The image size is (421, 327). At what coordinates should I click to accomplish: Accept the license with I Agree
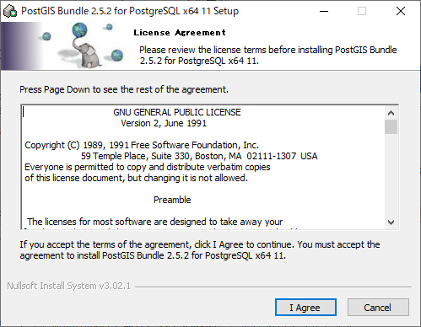305,308
